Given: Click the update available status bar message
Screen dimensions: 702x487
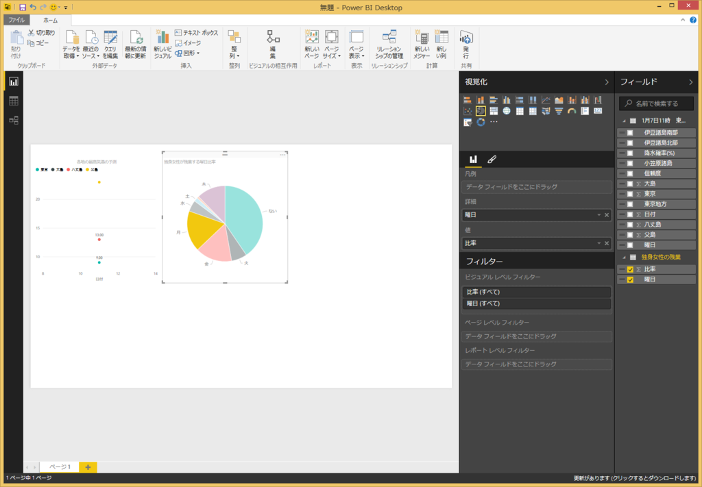Looking at the screenshot, I should [635, 479].
